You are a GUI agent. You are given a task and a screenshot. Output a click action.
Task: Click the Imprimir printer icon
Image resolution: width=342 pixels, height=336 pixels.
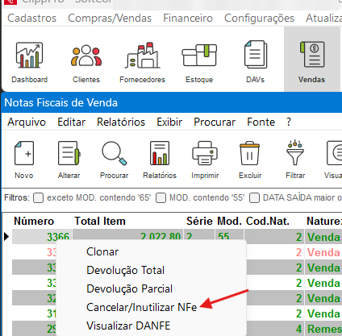pyautogui.click(x=205, y=160)
